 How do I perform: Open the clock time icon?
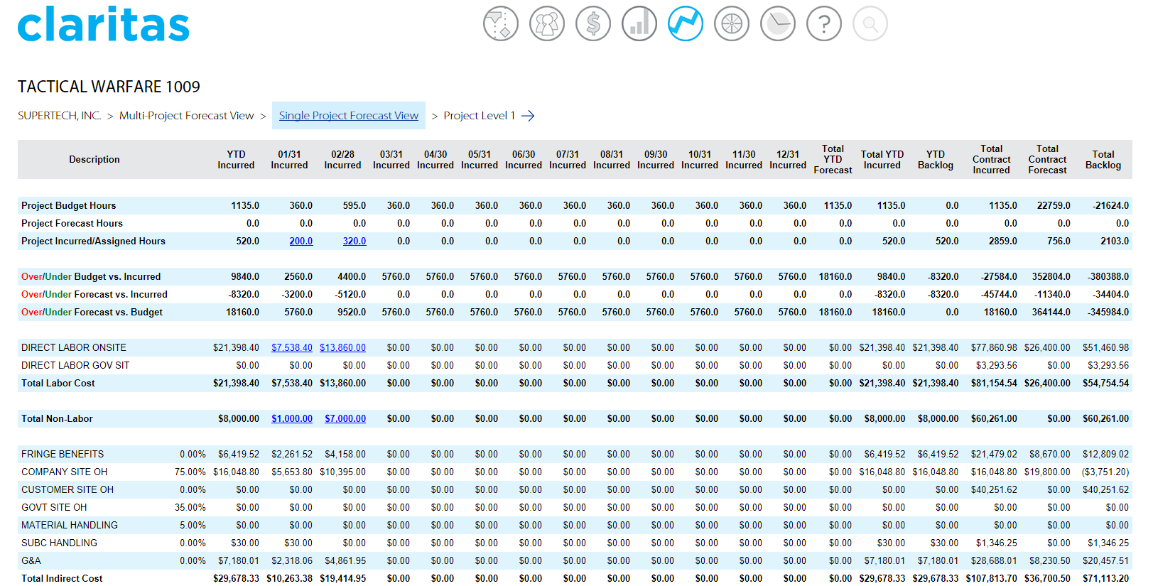tap(778, 24)
